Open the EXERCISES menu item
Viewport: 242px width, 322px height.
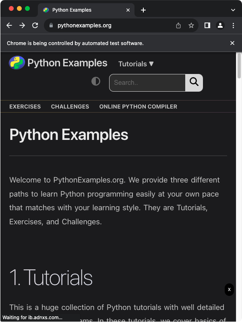(x=25, y=107)
